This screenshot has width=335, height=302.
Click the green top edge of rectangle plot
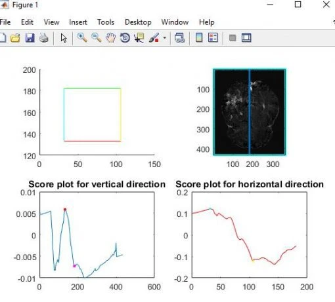tap(92, 88)
